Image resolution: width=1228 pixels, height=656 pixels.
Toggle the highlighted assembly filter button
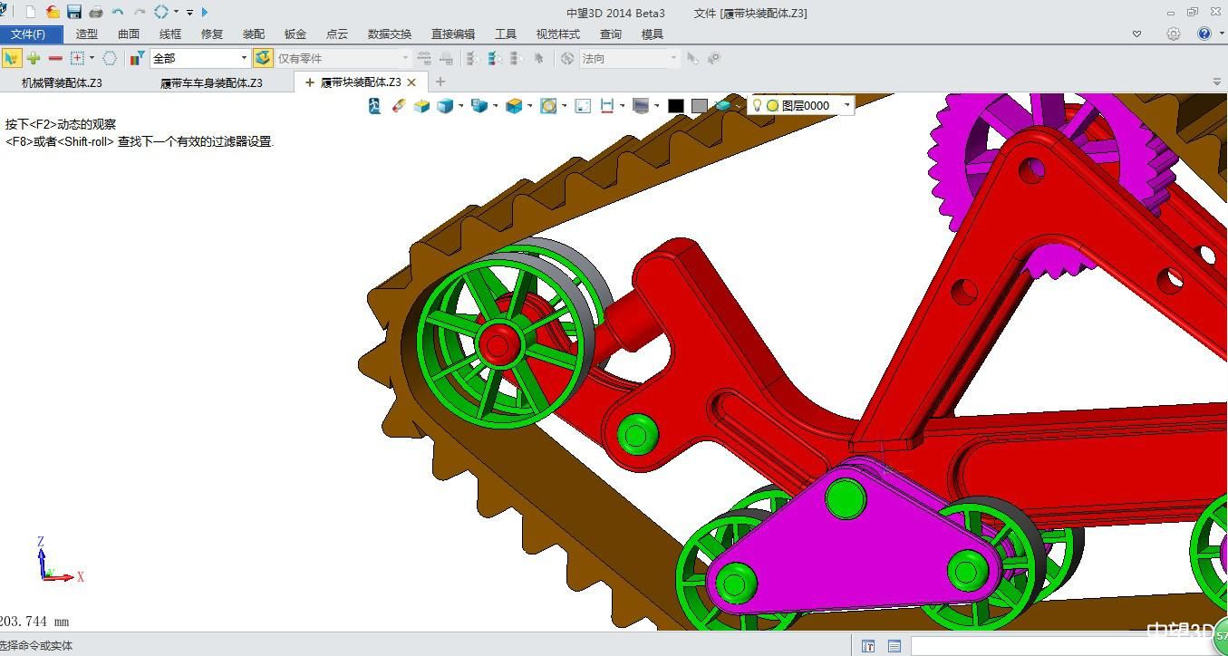[263, 58]
